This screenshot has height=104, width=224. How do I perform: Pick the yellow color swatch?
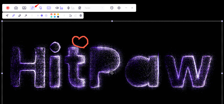coord(58,14)
